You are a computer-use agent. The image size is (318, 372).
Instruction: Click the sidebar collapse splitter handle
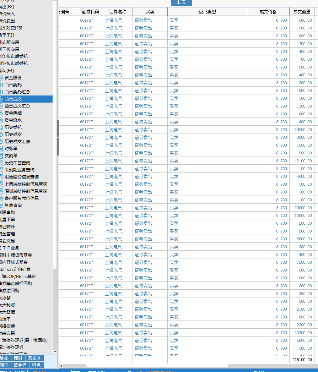click(x=58, y=137)
